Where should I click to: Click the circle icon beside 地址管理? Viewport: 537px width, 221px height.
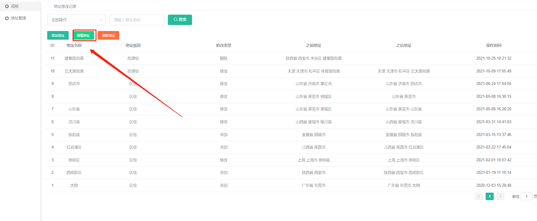pos(7,18)
